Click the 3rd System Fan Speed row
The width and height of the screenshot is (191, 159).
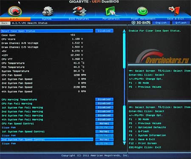[x=44, y=87]
